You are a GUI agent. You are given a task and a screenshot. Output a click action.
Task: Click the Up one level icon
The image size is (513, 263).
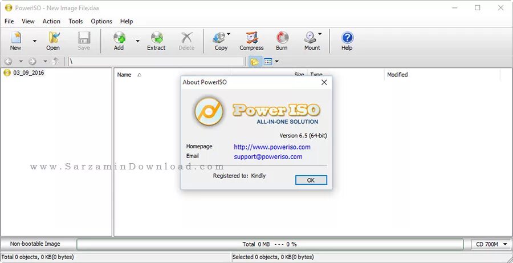click(56, 61)
